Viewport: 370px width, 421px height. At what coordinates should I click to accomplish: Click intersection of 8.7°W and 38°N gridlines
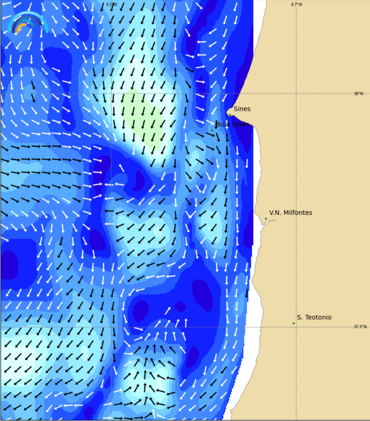(296, 94)
